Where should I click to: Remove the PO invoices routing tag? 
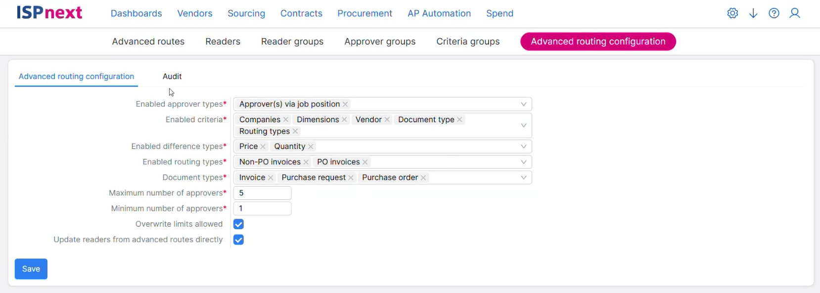tap(365, 162)
